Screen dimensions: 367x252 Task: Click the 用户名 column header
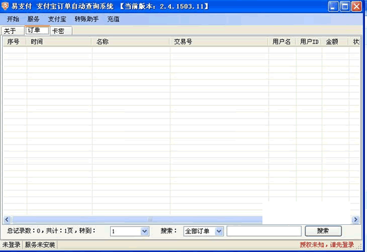tap(282, 42)
